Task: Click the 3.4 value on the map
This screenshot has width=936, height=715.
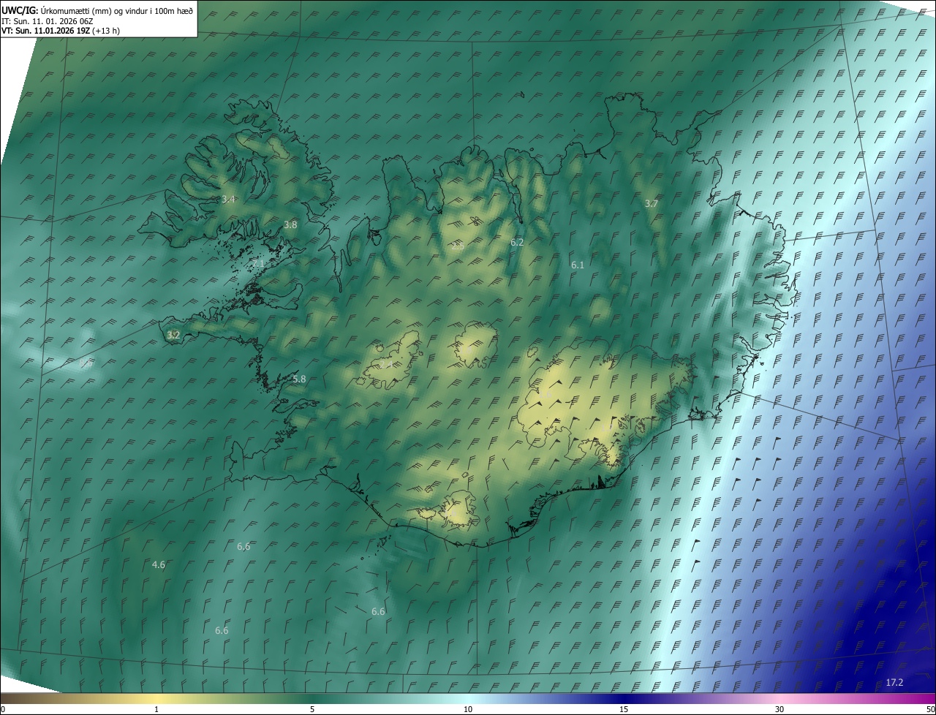Action: point(228,199)
